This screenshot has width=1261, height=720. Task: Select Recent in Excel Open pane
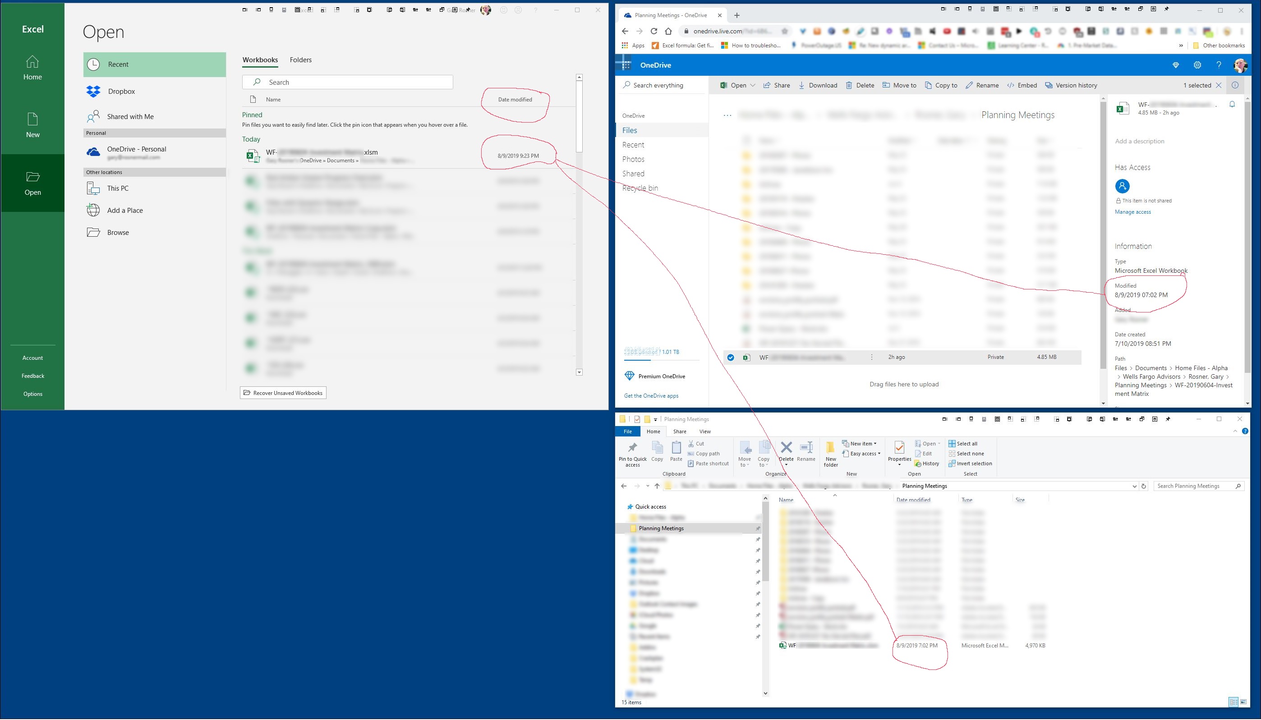pyautogui.click(x=154, y=64)
